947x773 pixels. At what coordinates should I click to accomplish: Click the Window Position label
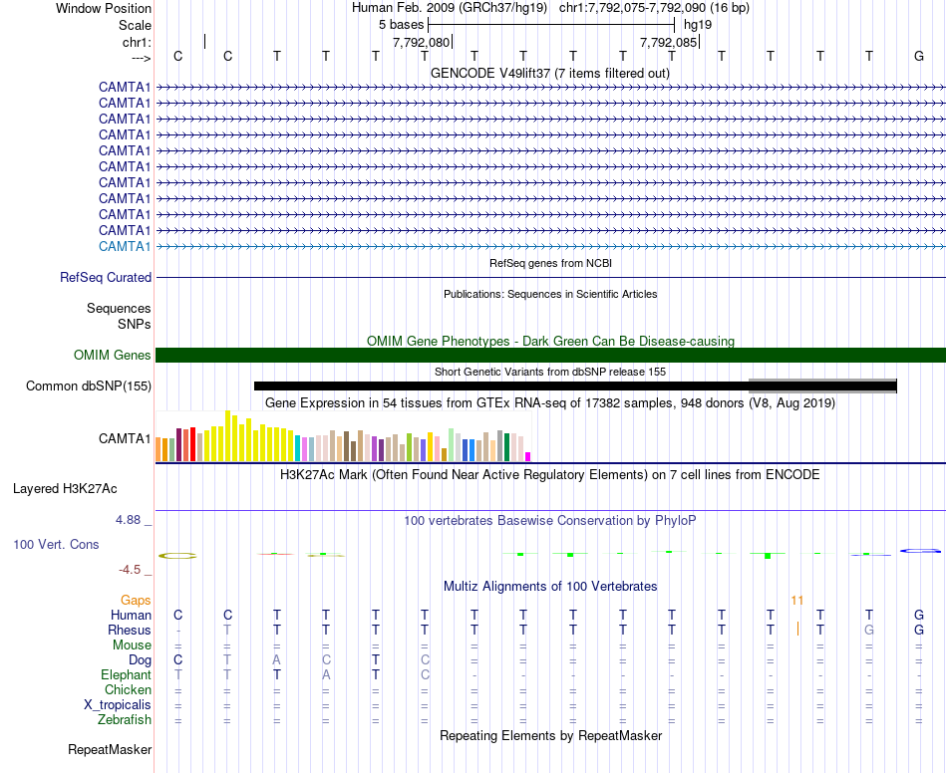point(104,8)
